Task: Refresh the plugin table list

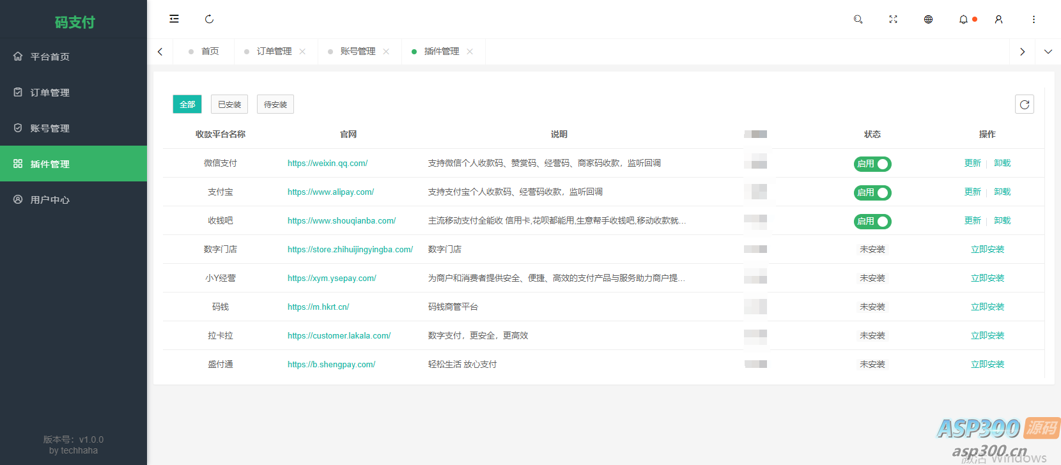Action: coord(1024,104)
